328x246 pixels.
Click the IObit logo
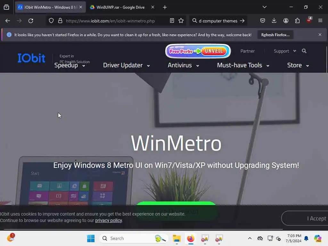coord(31,58)
